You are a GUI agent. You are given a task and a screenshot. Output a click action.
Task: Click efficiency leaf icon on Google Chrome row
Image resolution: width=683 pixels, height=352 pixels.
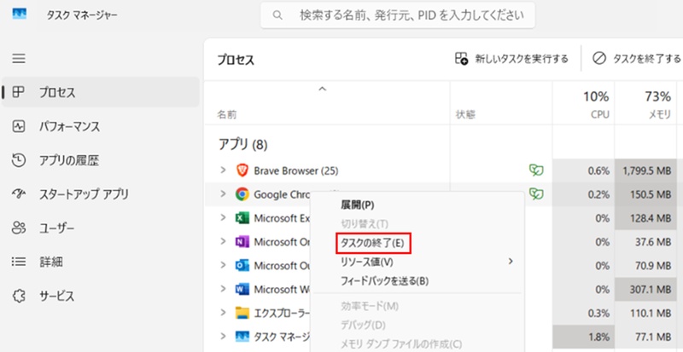536,194
